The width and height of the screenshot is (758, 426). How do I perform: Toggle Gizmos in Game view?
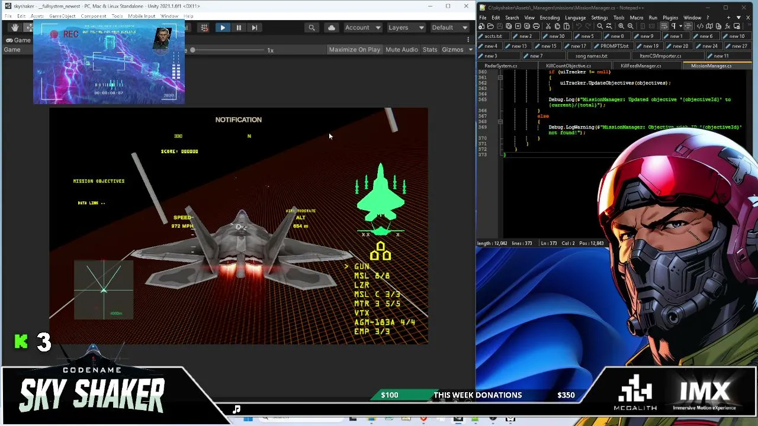[452, 50]
